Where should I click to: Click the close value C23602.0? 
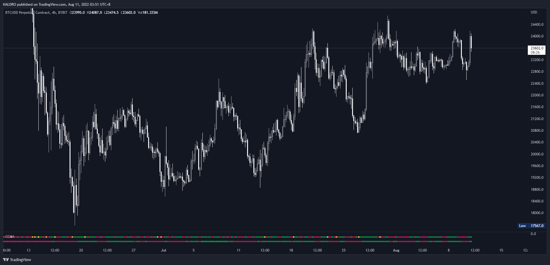point(128,13)
